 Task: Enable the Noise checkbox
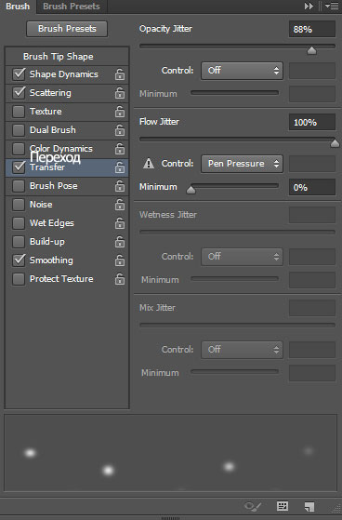(x=19, y=205)
